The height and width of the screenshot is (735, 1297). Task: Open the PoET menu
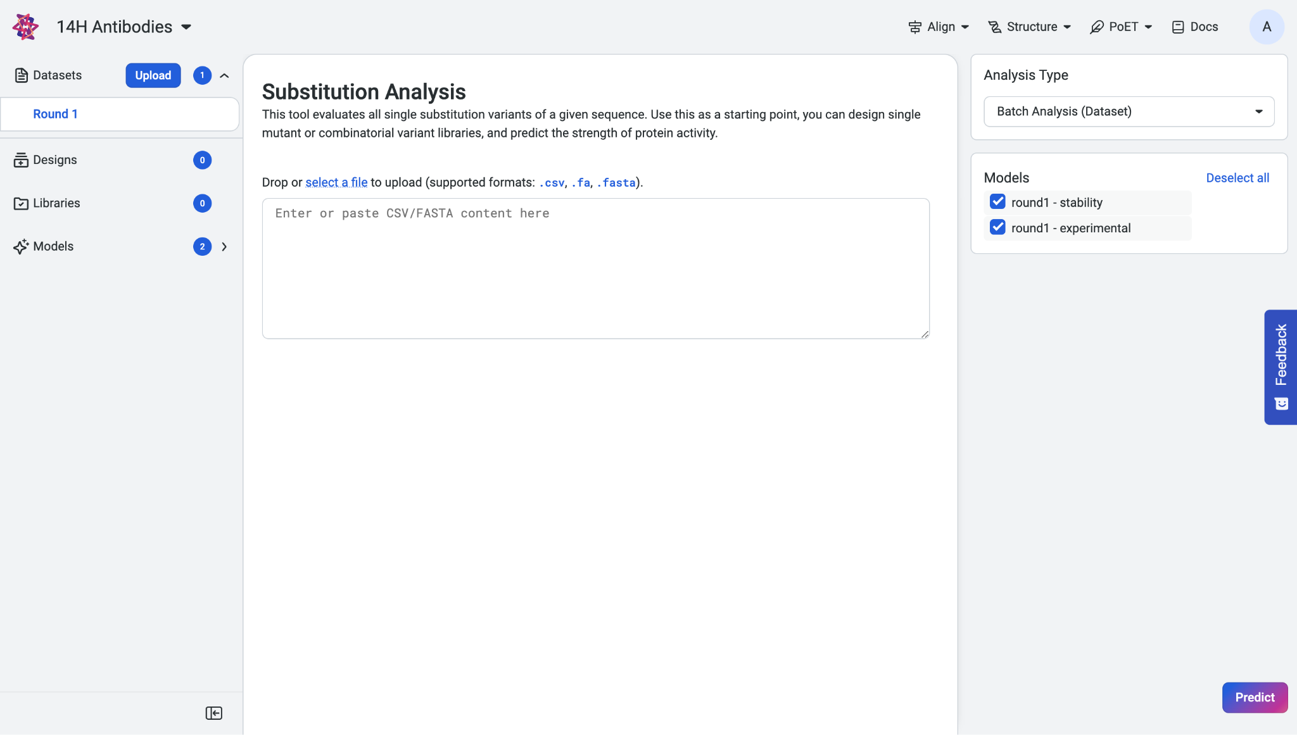[1121, 27]
